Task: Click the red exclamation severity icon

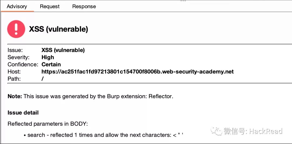Action: pos(16,29)
